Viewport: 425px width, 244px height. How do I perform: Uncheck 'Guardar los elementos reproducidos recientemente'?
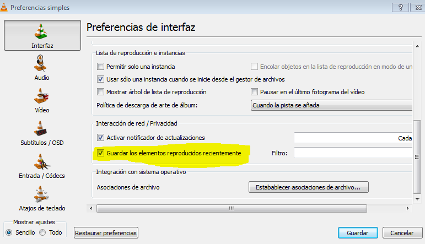coord(100,153)
